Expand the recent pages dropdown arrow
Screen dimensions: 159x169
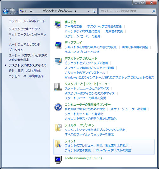17,11
